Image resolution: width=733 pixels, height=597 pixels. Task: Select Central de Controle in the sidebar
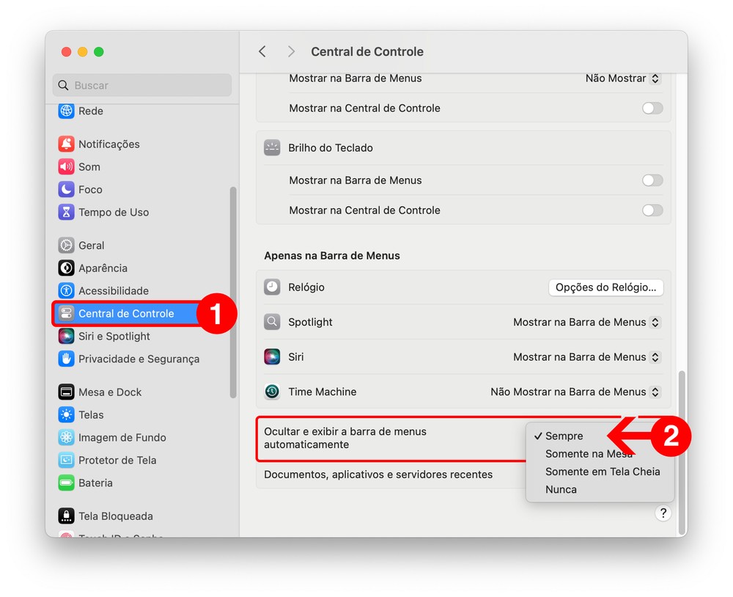[x=126, y=313]
